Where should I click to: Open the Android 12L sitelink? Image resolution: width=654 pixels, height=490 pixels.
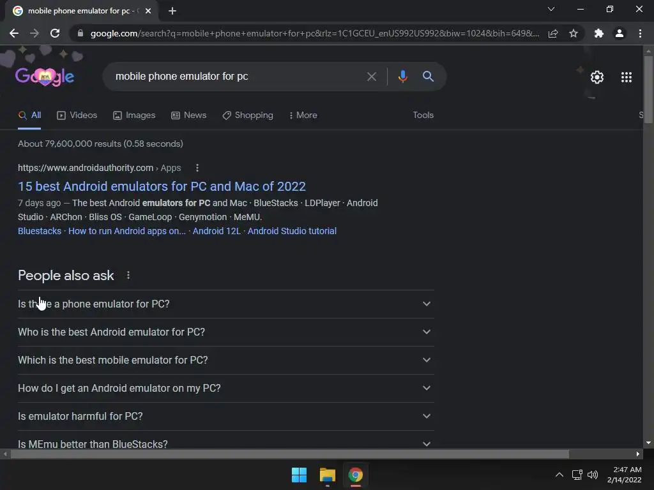[217, 231]
